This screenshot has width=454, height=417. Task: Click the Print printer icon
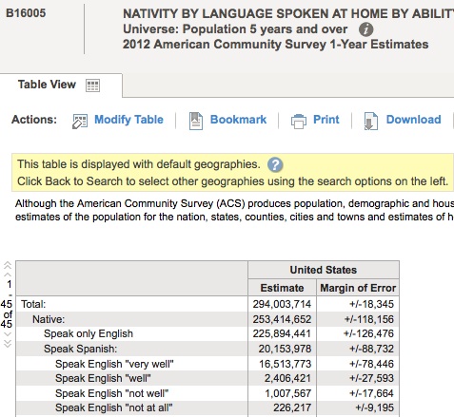pos(299,122)
